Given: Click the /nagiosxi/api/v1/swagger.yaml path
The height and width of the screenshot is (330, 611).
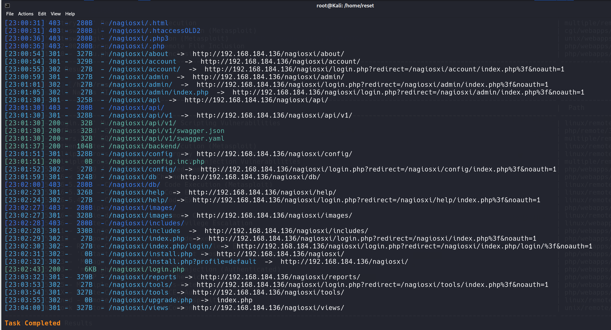Looking at the screenshot, I should pos(166,139).
